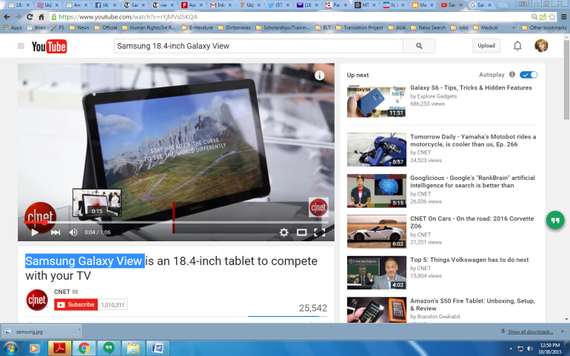The image size is (570, 356).
Task: Open the YouTube guide hamburger menu
Action: coord(21,46)
